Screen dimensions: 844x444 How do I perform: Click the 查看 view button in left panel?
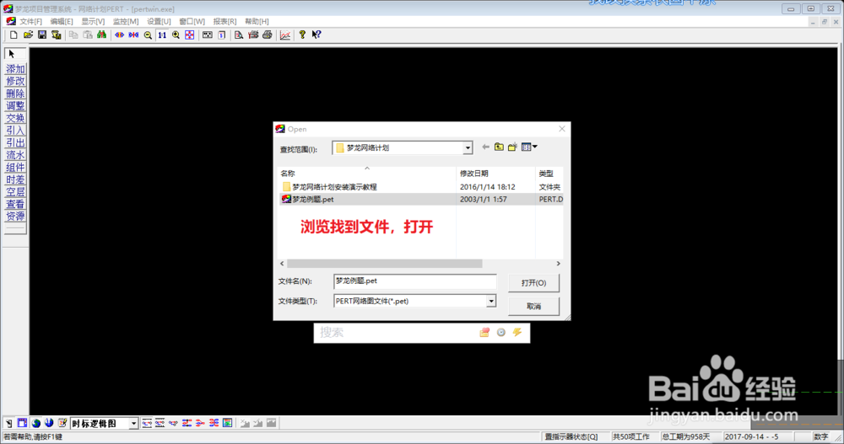15,204
